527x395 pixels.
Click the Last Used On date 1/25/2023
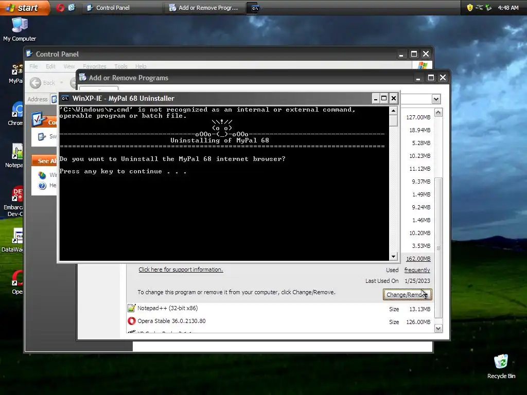pos(417,281)
